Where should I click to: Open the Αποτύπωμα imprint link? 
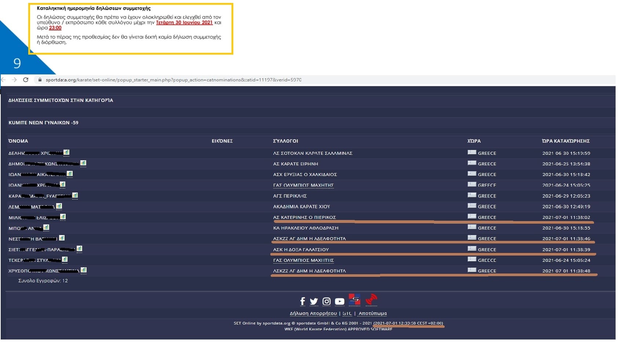click(x=372, y=313)
